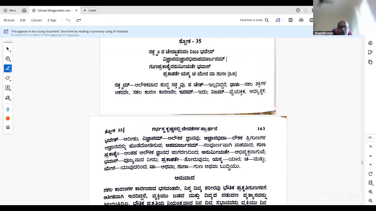Print the document with the printer icon

click(x=311, y=20)
